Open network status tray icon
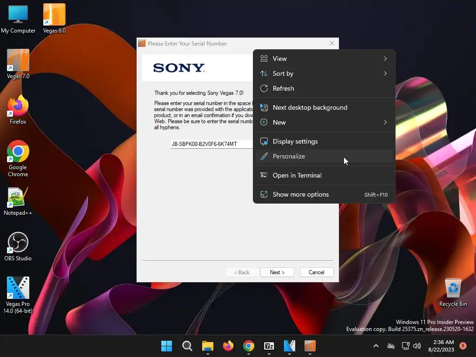 coord(405,346)
